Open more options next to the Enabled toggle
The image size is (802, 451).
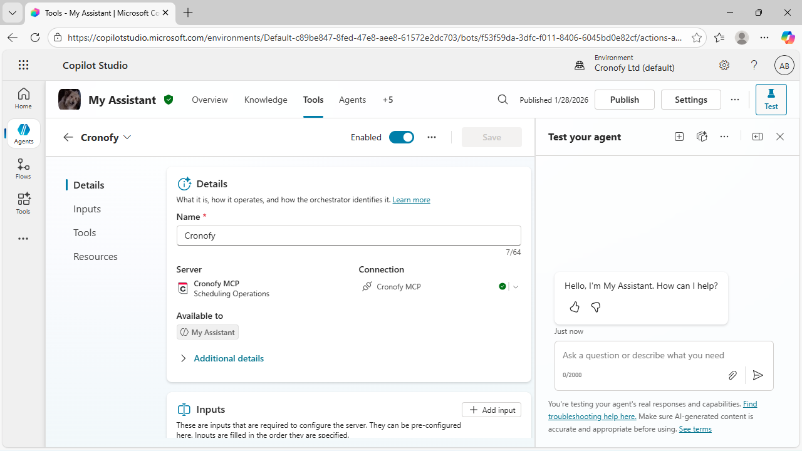point(432,137)
